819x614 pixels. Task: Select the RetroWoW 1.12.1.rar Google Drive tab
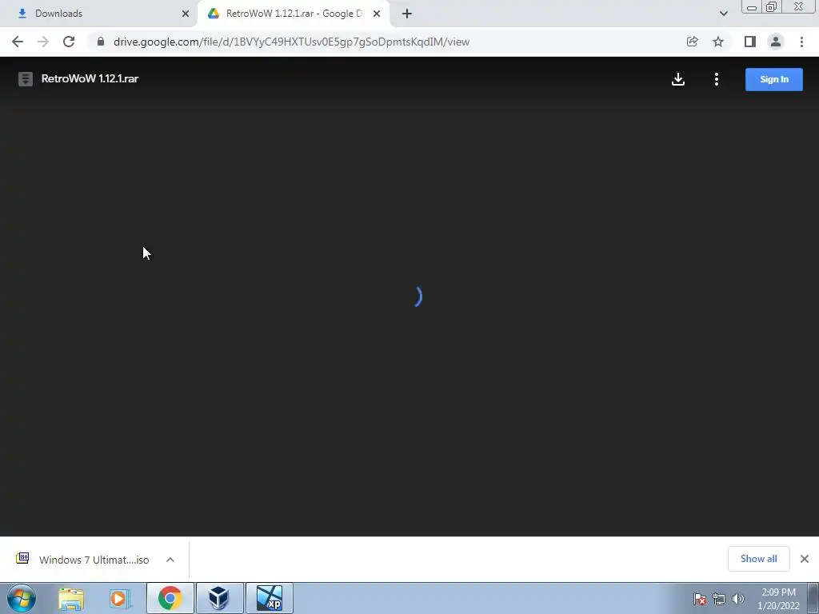(x=294, y=14)
